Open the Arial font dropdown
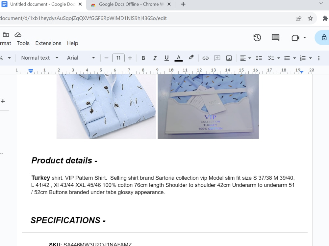This screenshot has width=329, height=246. click(81, 58)
